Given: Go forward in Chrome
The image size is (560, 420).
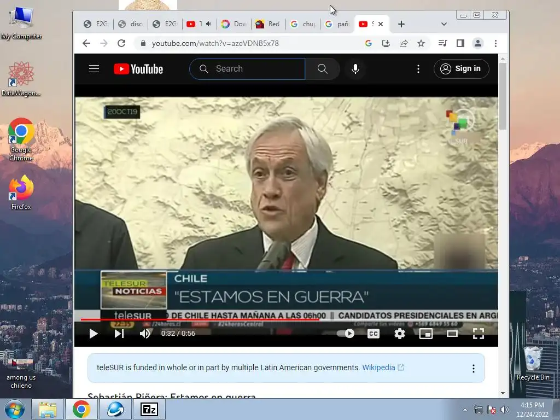Looking at the screenshot, I should tap(103, 43).
